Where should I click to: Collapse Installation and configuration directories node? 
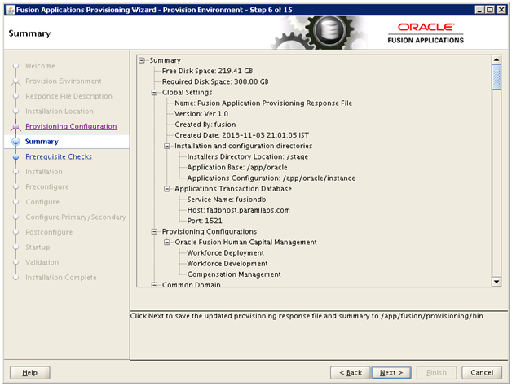tap(167, 146)
